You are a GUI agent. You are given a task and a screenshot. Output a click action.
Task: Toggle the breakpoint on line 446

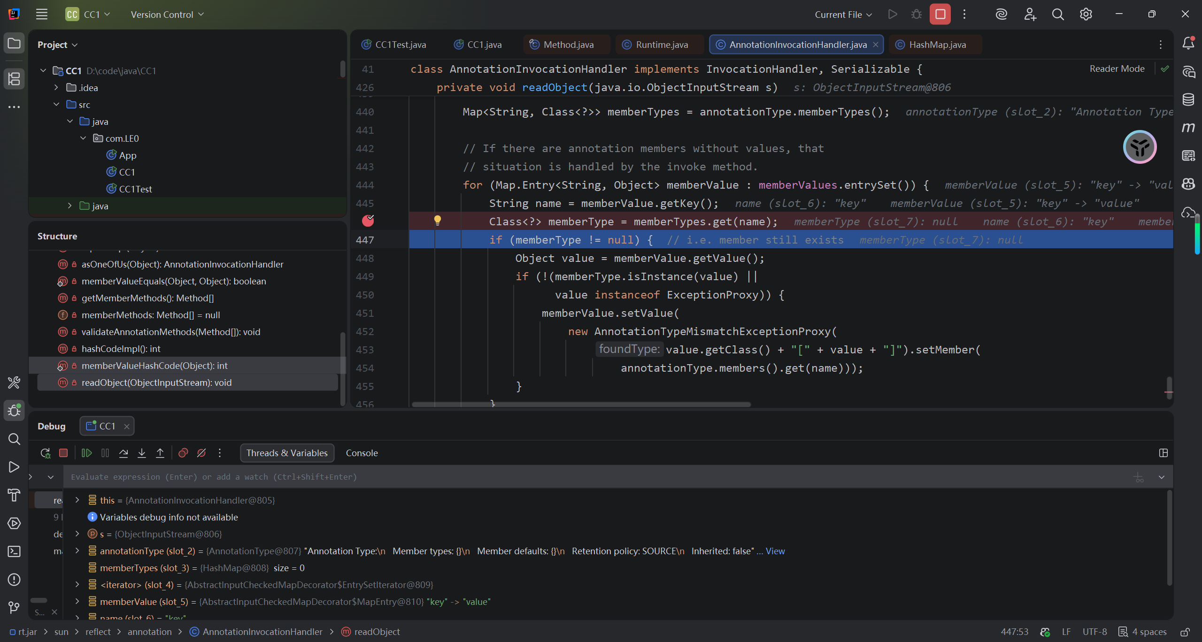[x=368, y=221]
